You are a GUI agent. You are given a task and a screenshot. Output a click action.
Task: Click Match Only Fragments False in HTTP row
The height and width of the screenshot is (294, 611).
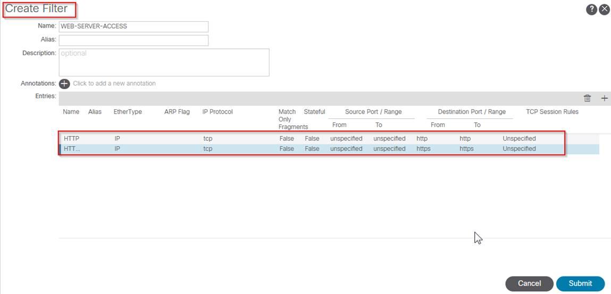point(287,139)
